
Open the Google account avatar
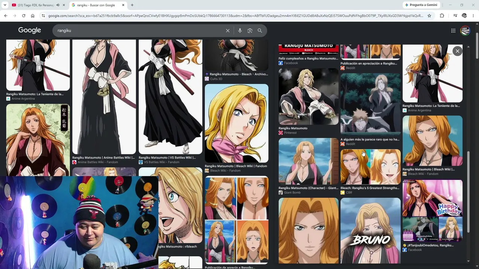pos(465,31)
